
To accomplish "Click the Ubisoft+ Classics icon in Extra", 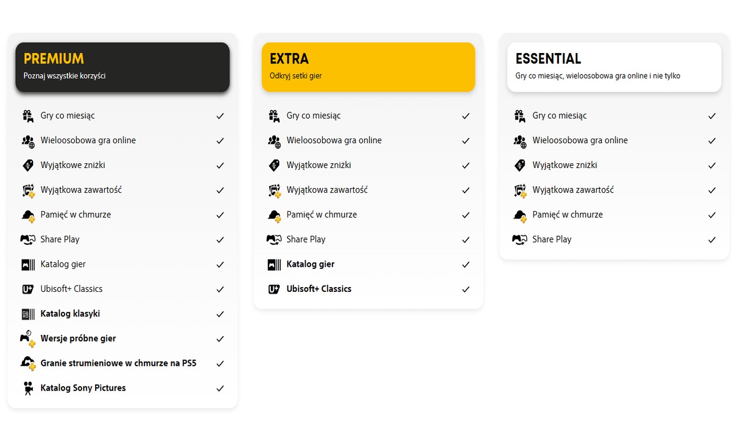I will point(274,289).
